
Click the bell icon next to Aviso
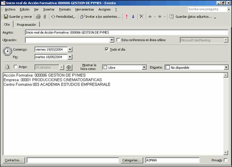pyautogui.click(x=7, y=67)
